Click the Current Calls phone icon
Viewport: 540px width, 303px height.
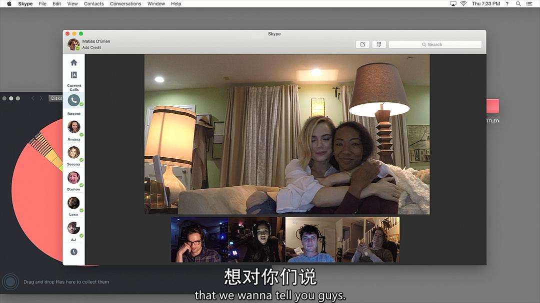(x=73, y=100)
